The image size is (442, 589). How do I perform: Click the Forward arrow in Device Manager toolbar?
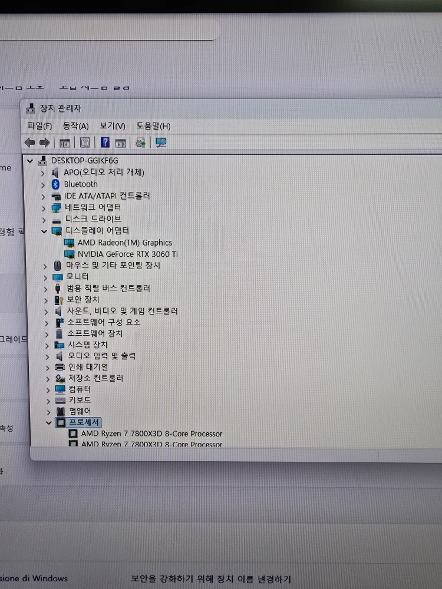coord(44,143)
